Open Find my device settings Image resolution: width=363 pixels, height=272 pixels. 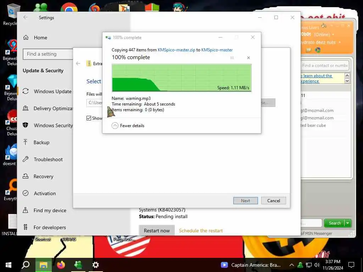tap(44, 210)
